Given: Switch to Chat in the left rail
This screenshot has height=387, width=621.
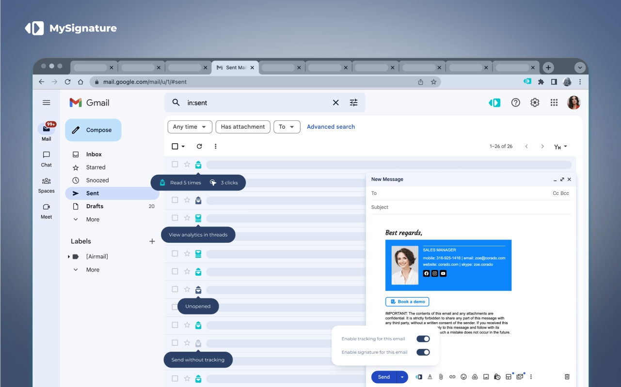Looking at the screenshot, I should tap(47, 159).
